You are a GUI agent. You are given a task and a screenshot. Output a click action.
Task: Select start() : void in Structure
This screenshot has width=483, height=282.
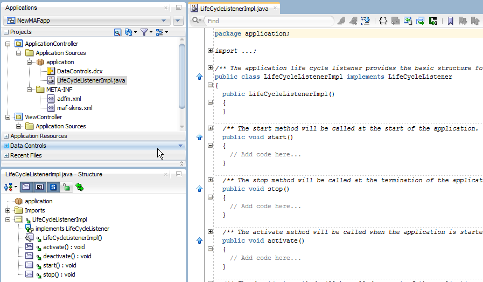click(59, 266)
